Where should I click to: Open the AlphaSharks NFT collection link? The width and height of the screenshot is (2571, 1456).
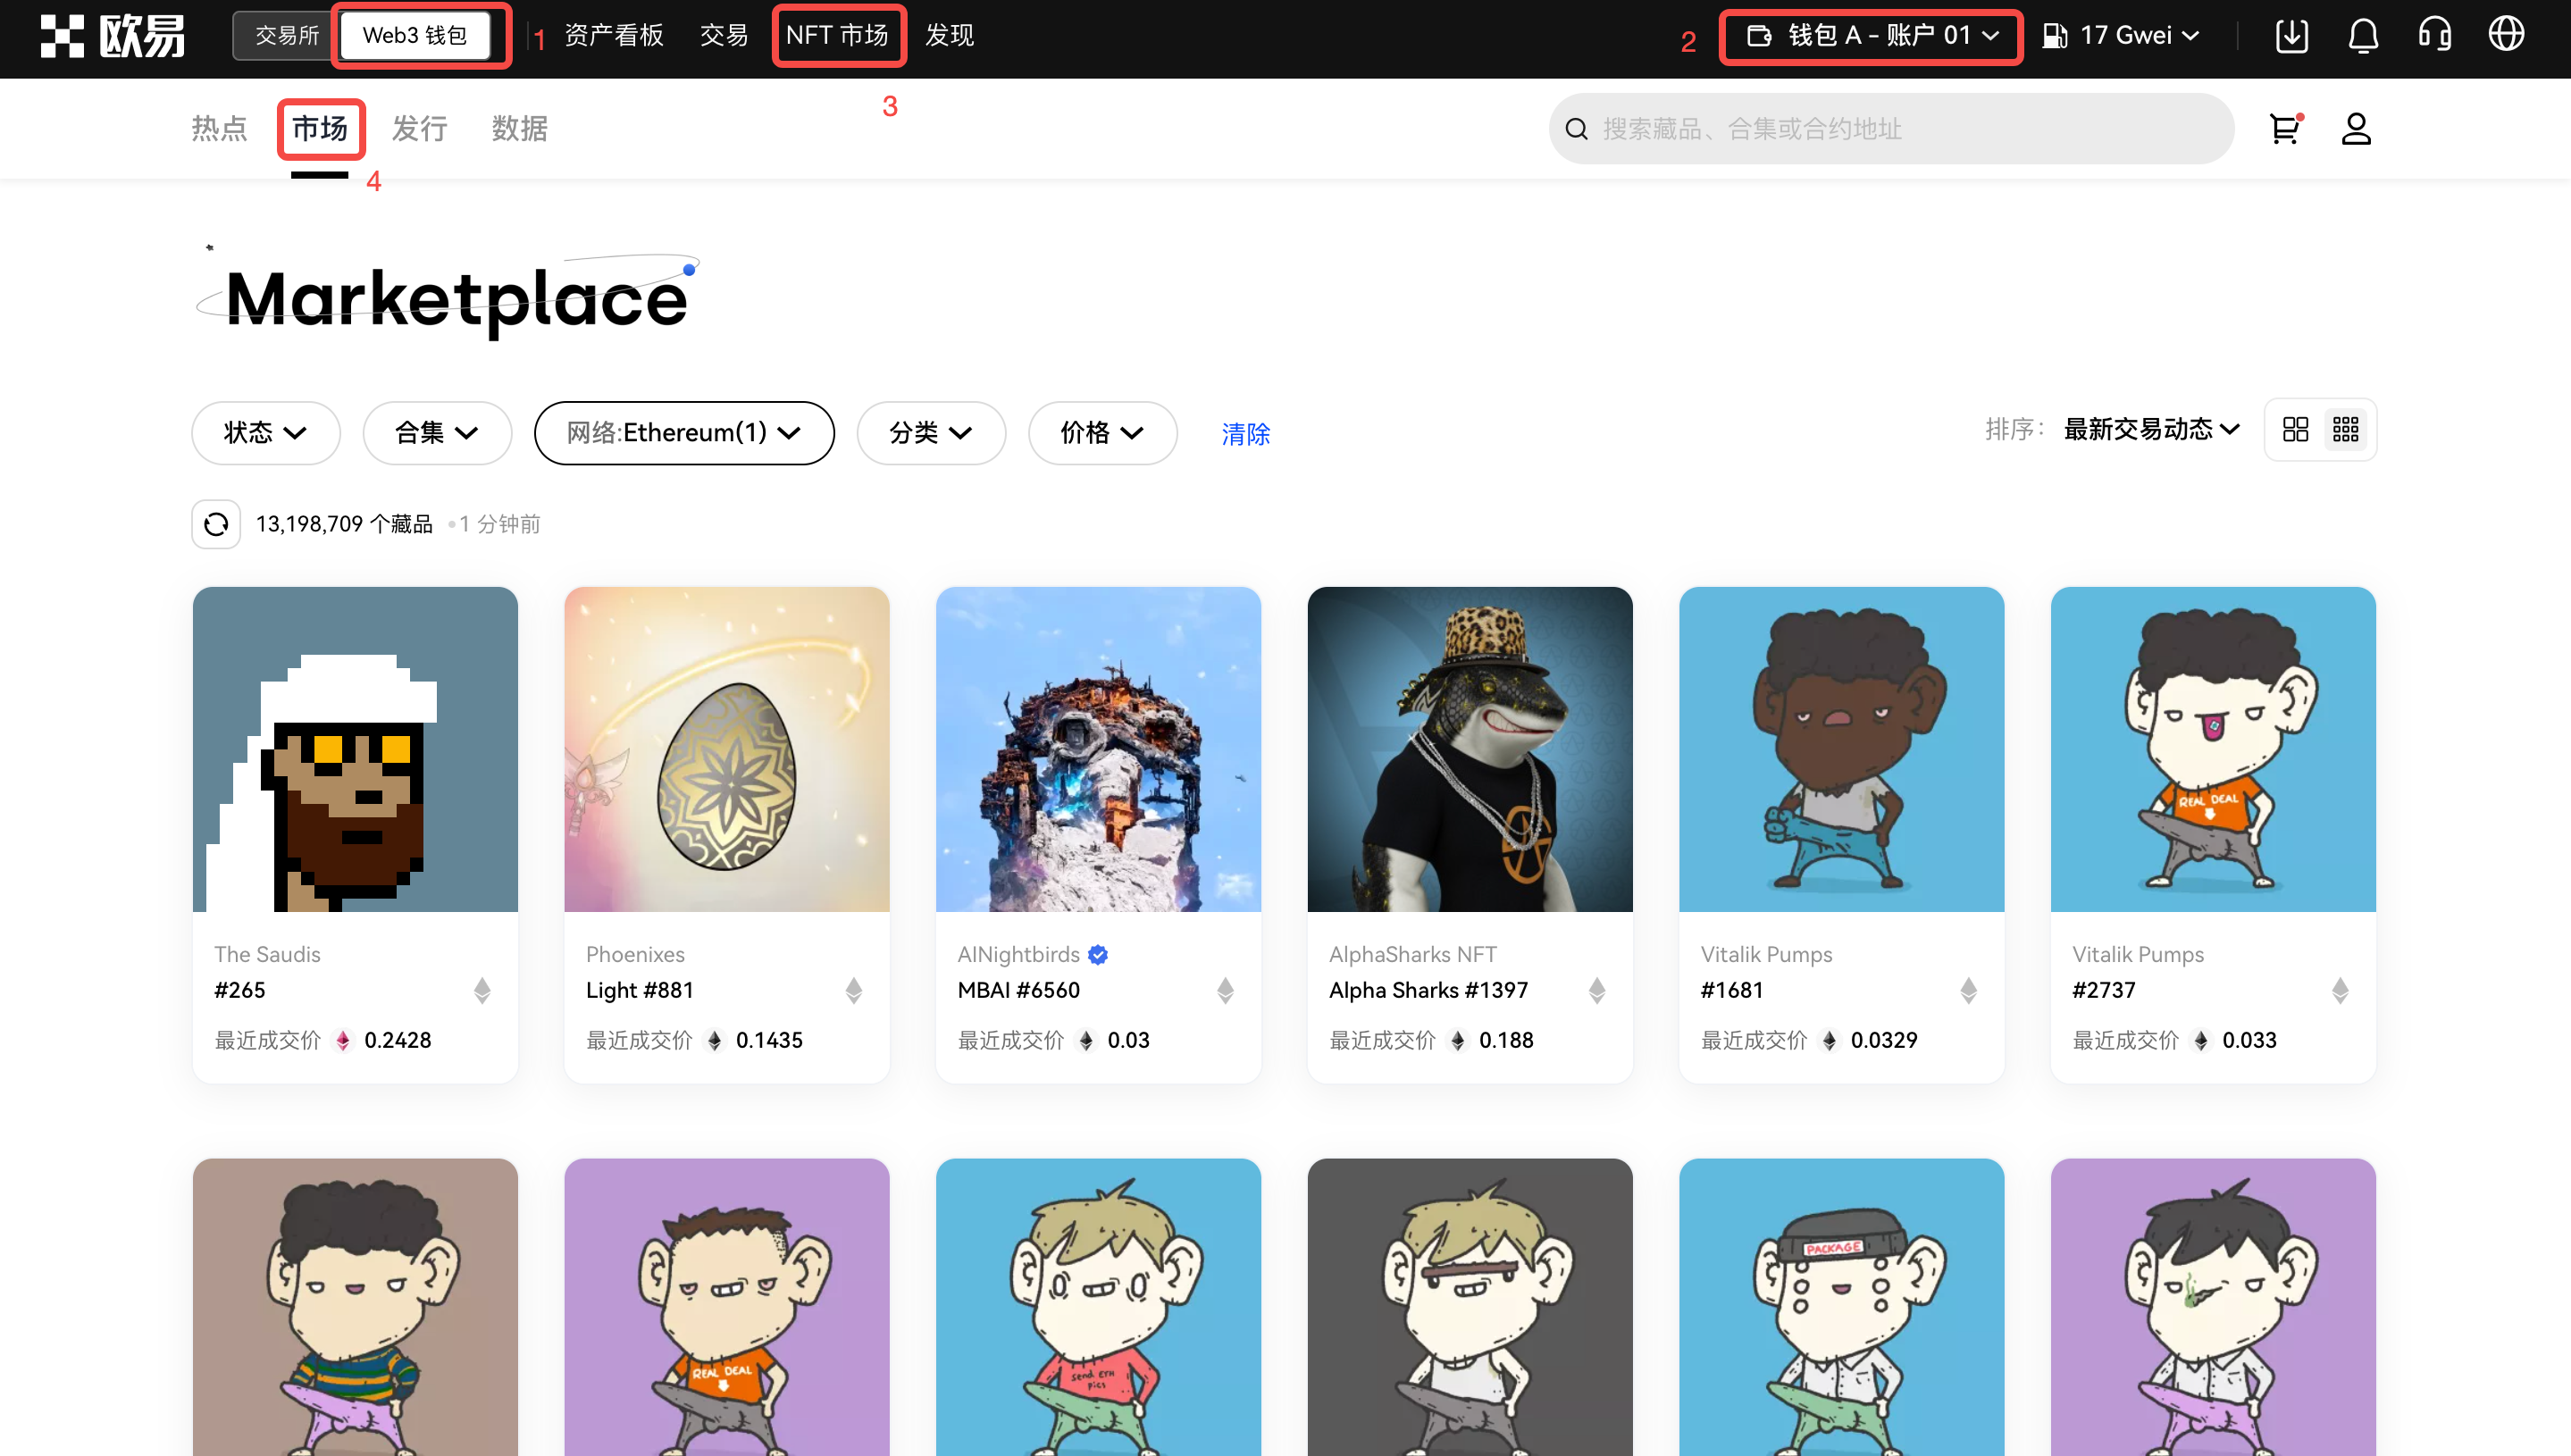pyautogui.click(x=1412, y=954)
